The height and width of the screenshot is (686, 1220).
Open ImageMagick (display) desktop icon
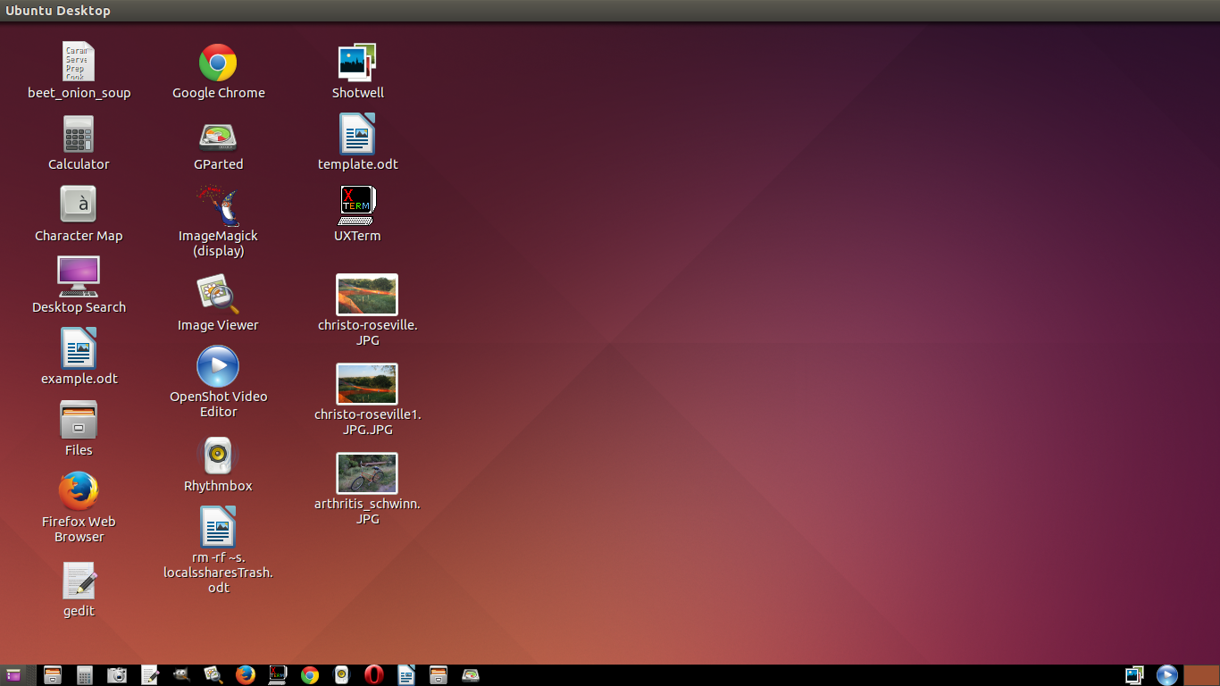(218, 206)
